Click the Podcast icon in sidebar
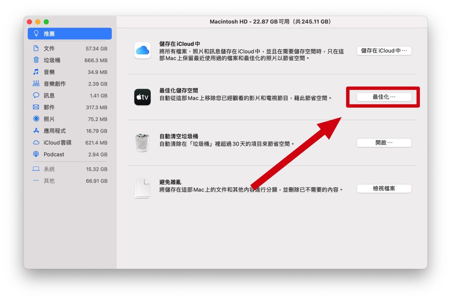 (x=36, y=154)
